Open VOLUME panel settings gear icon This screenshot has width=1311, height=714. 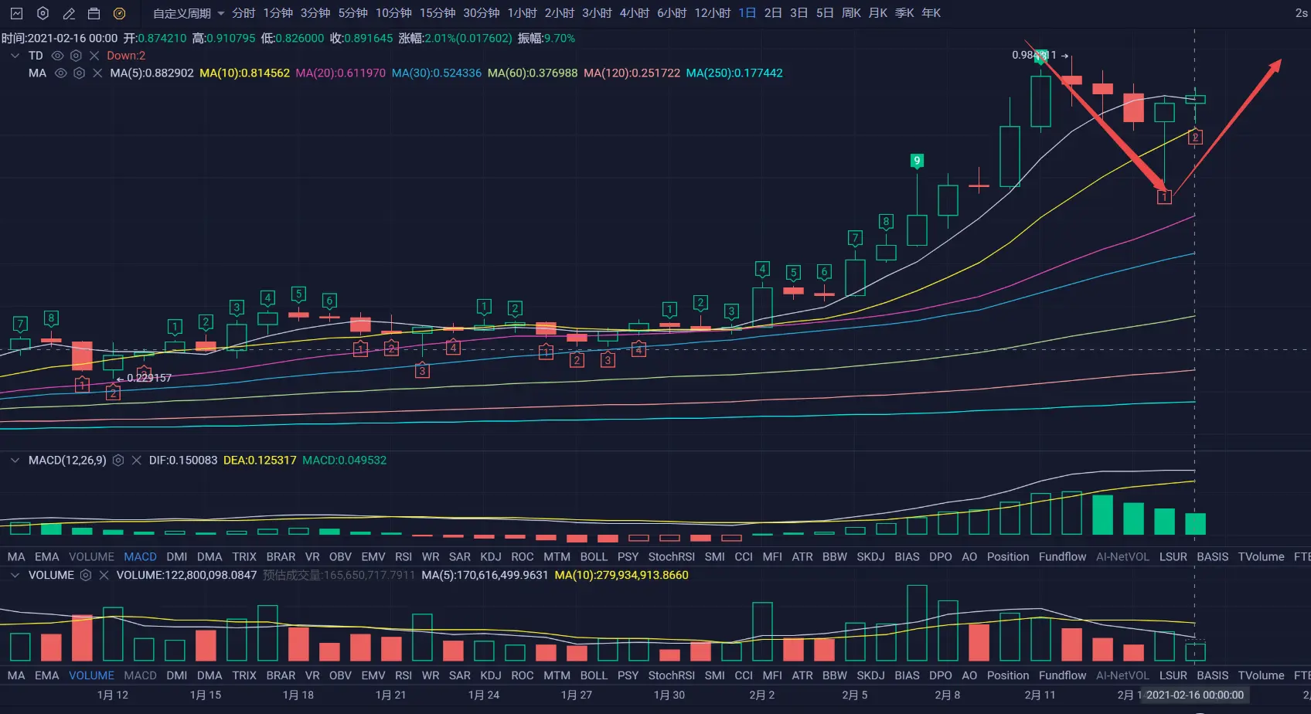[x=86, y=576]
